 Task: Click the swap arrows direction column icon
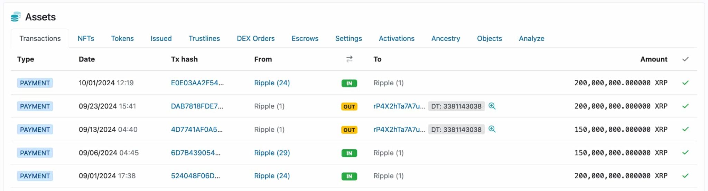coord(349,59)
